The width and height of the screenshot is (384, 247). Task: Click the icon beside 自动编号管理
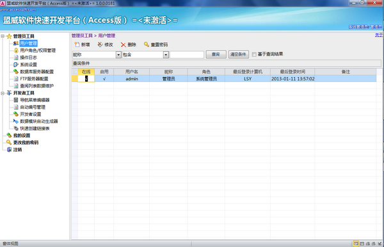(x=16, y=107)
